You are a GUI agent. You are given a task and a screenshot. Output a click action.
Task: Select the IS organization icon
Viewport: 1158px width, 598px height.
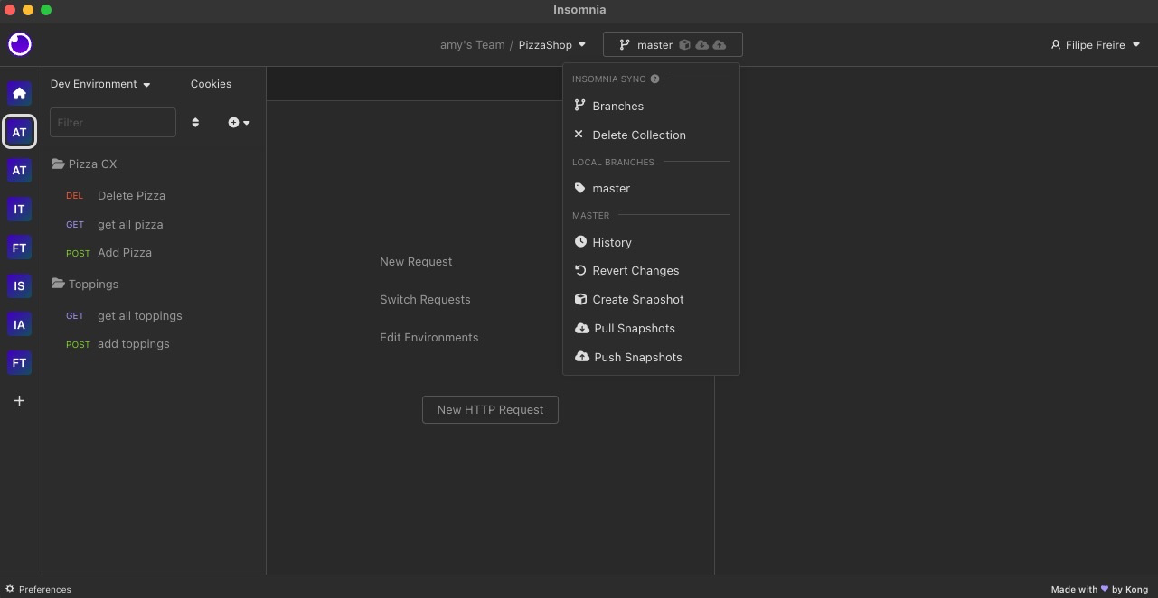point(19,285)
